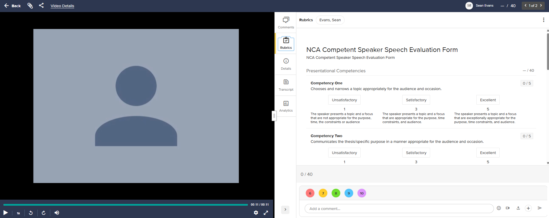The width and height of the screenshot is (549, 218).
Task: Change the 1x playback speed
Action: click(18, 213)
